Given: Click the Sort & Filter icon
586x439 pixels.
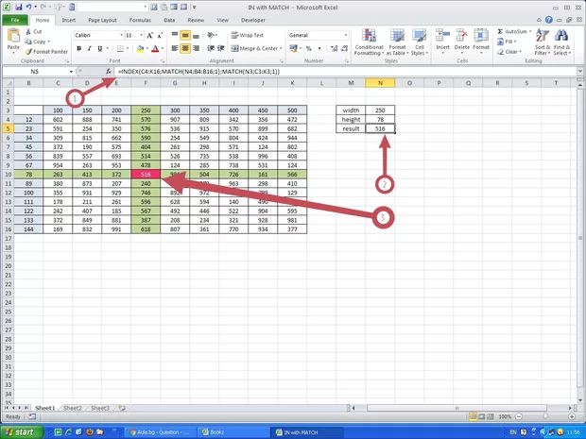Looking at the screenshot, I should (x=542, y=36).
